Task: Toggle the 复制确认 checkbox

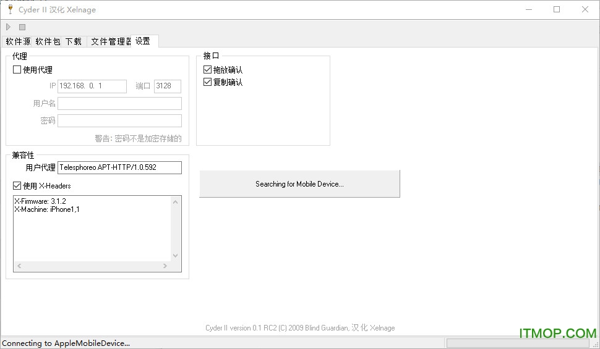Action: [x=208, y=82]
